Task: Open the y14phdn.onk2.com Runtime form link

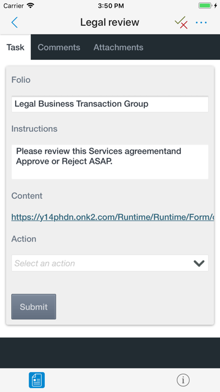Action: [x=113, y=217]
